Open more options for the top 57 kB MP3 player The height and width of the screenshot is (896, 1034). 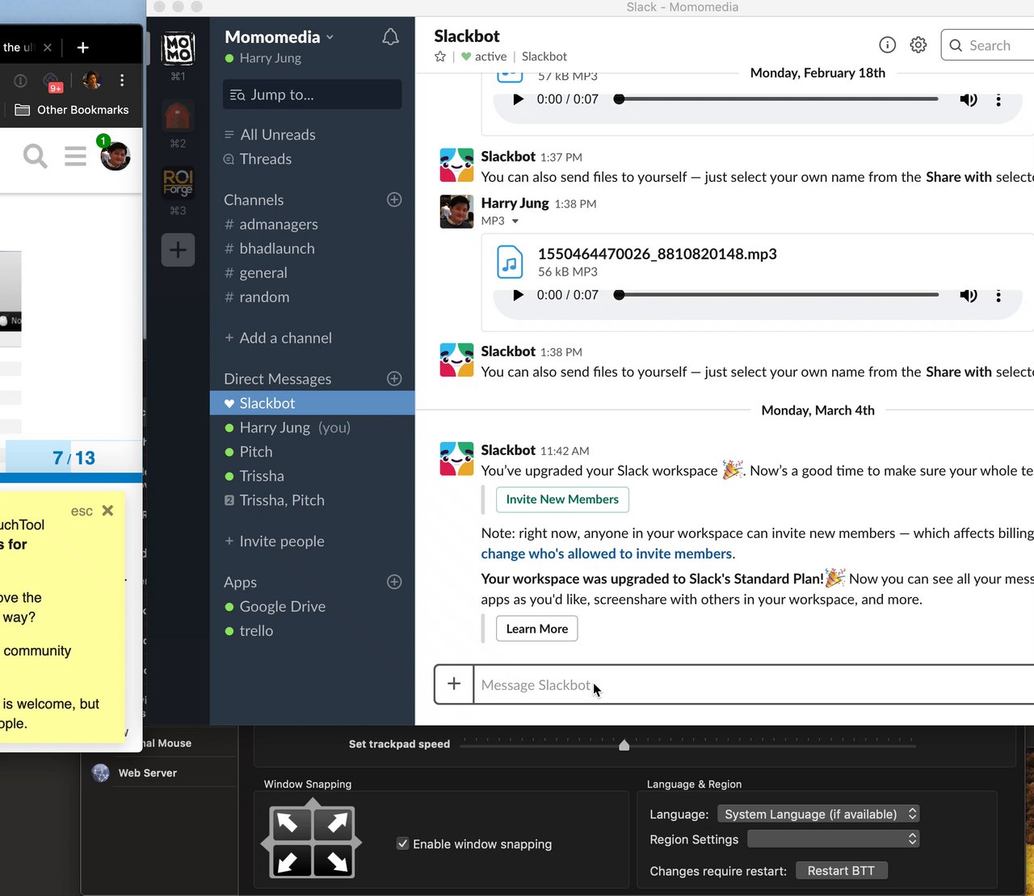pyautogui.click(x=998, y=99)
